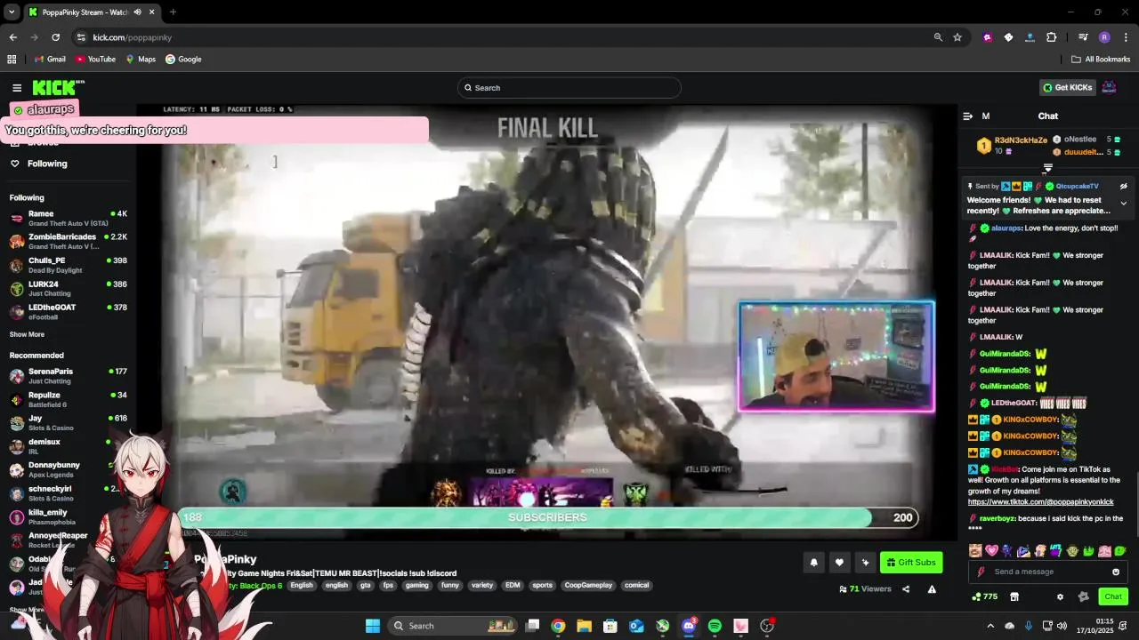Expand the pinned message chevron
The height and width of the screenshot is (640, 1139).
(x=1123, y=204)
